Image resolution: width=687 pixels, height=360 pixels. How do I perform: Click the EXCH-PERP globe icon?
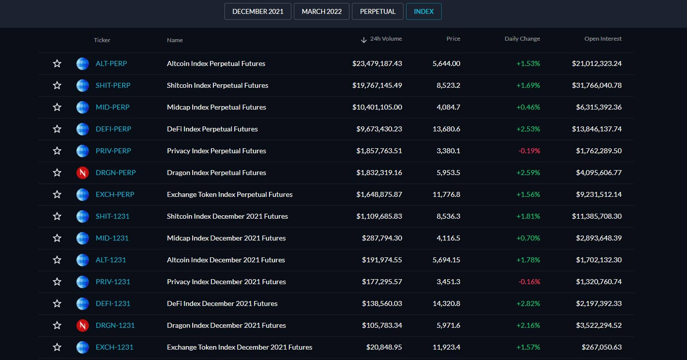click(x=82, y=194)
